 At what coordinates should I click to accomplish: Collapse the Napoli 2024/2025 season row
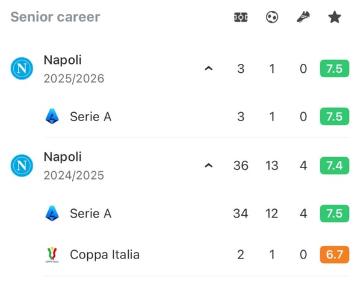click(x=209, y=166)
